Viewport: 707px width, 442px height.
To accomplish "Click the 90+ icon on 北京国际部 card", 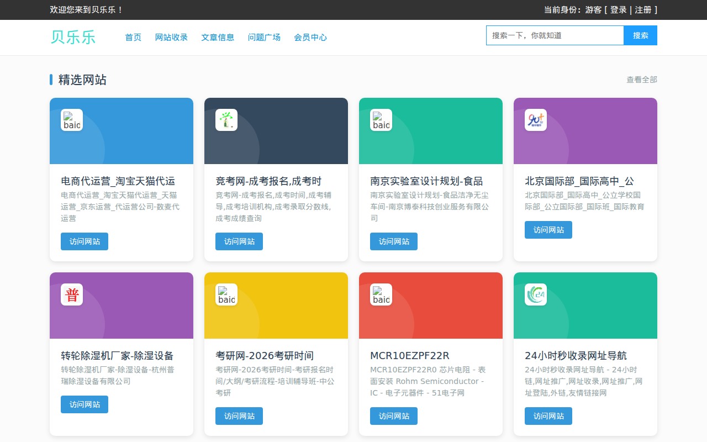I will (x=535, y=120).
